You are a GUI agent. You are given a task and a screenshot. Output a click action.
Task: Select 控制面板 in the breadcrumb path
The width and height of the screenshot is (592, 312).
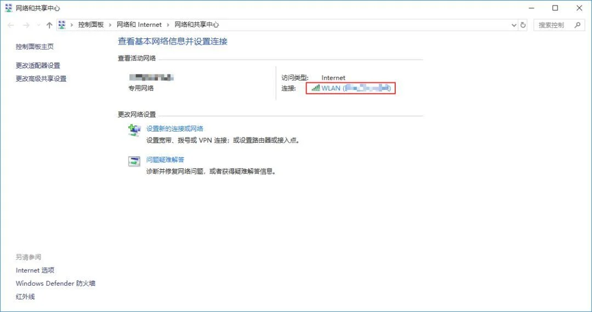click(91, 25)
